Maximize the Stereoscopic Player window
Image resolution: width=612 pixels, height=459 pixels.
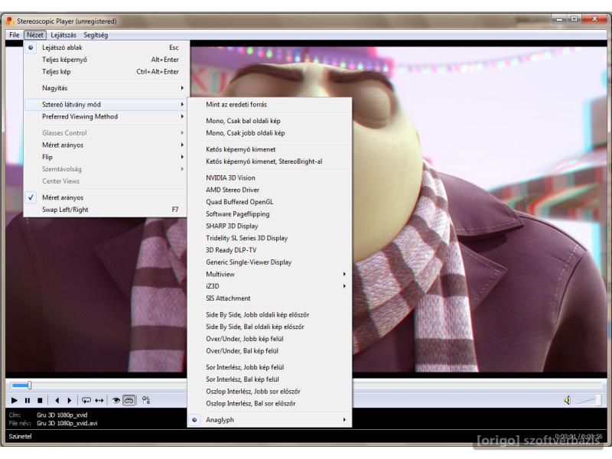(x=575, y=18)
